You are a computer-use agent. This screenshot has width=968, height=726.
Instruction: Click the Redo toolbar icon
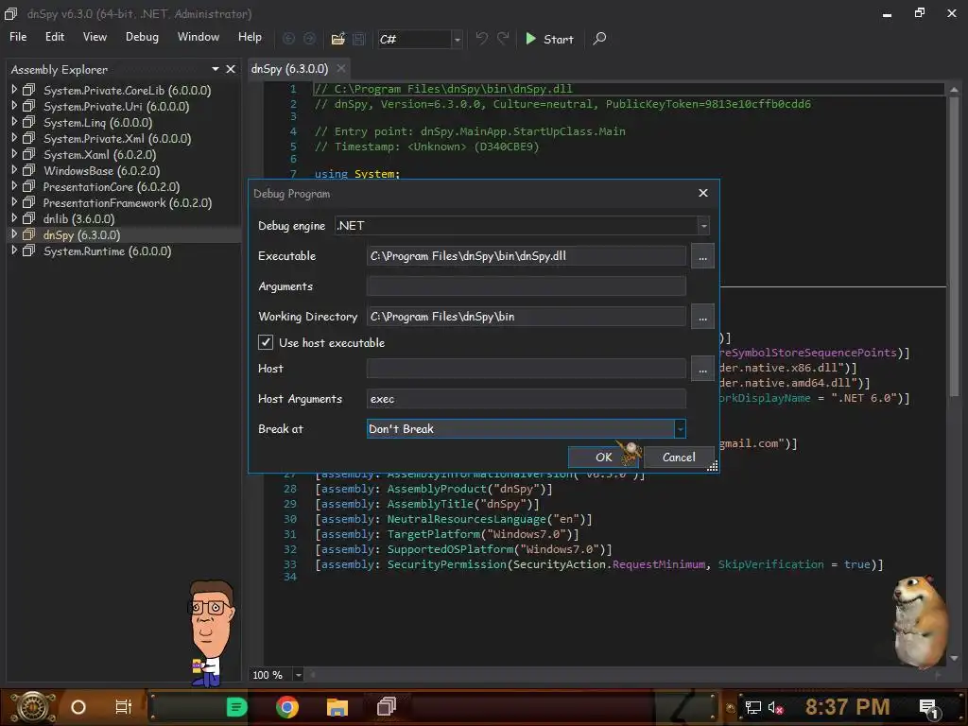click(503, 39)
